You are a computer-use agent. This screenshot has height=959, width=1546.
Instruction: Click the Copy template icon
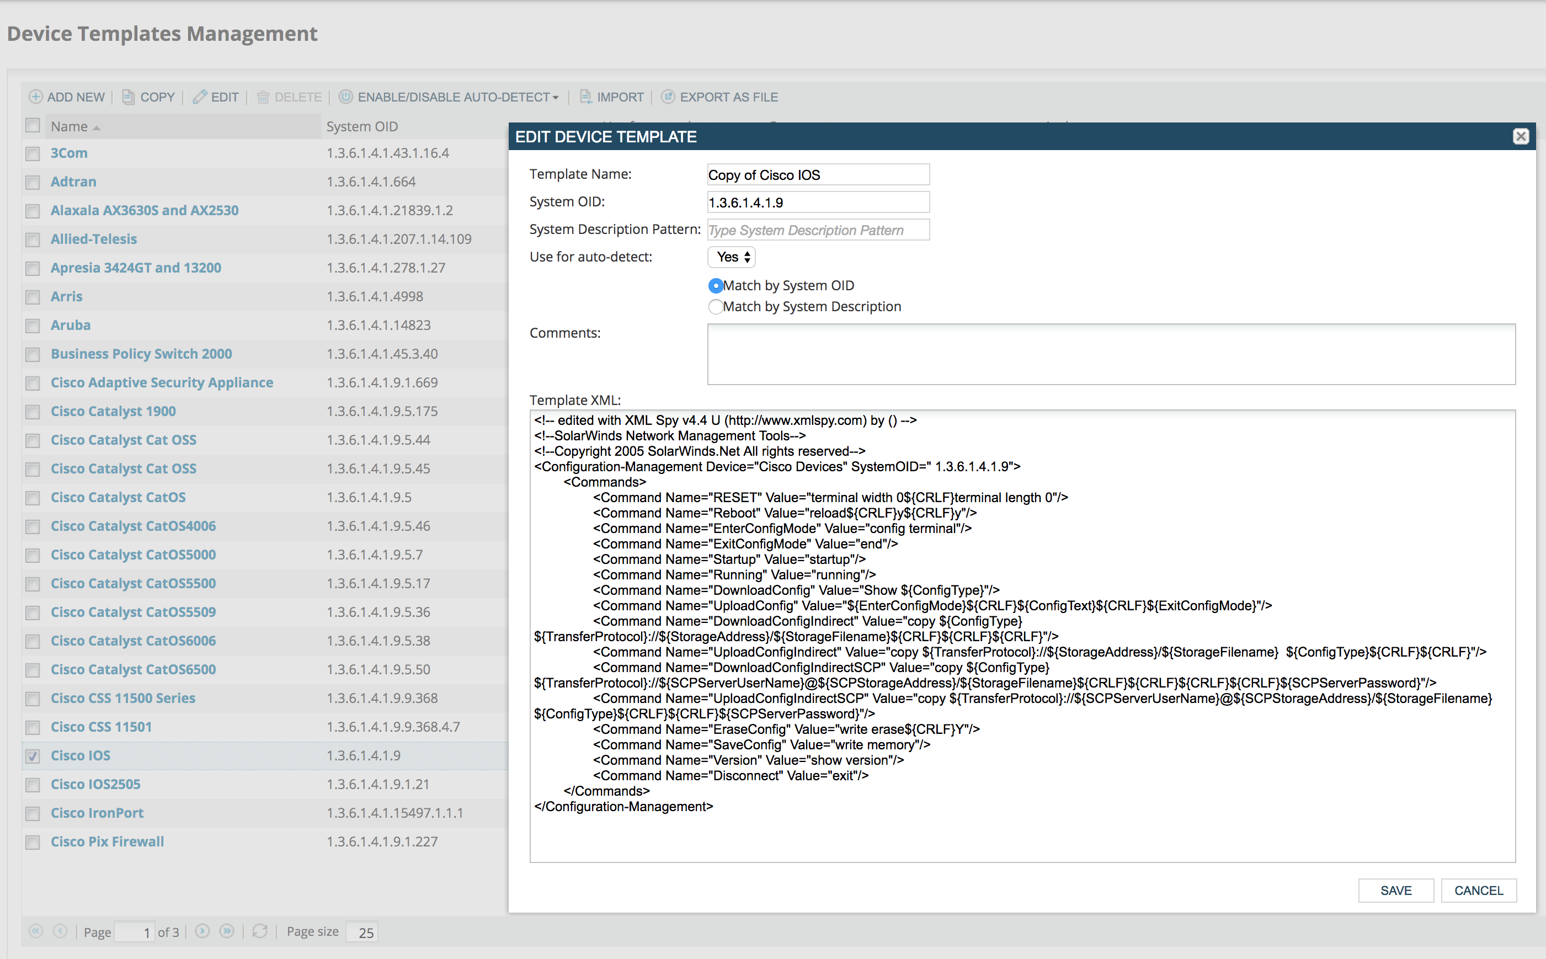click(x=128, y=97)
